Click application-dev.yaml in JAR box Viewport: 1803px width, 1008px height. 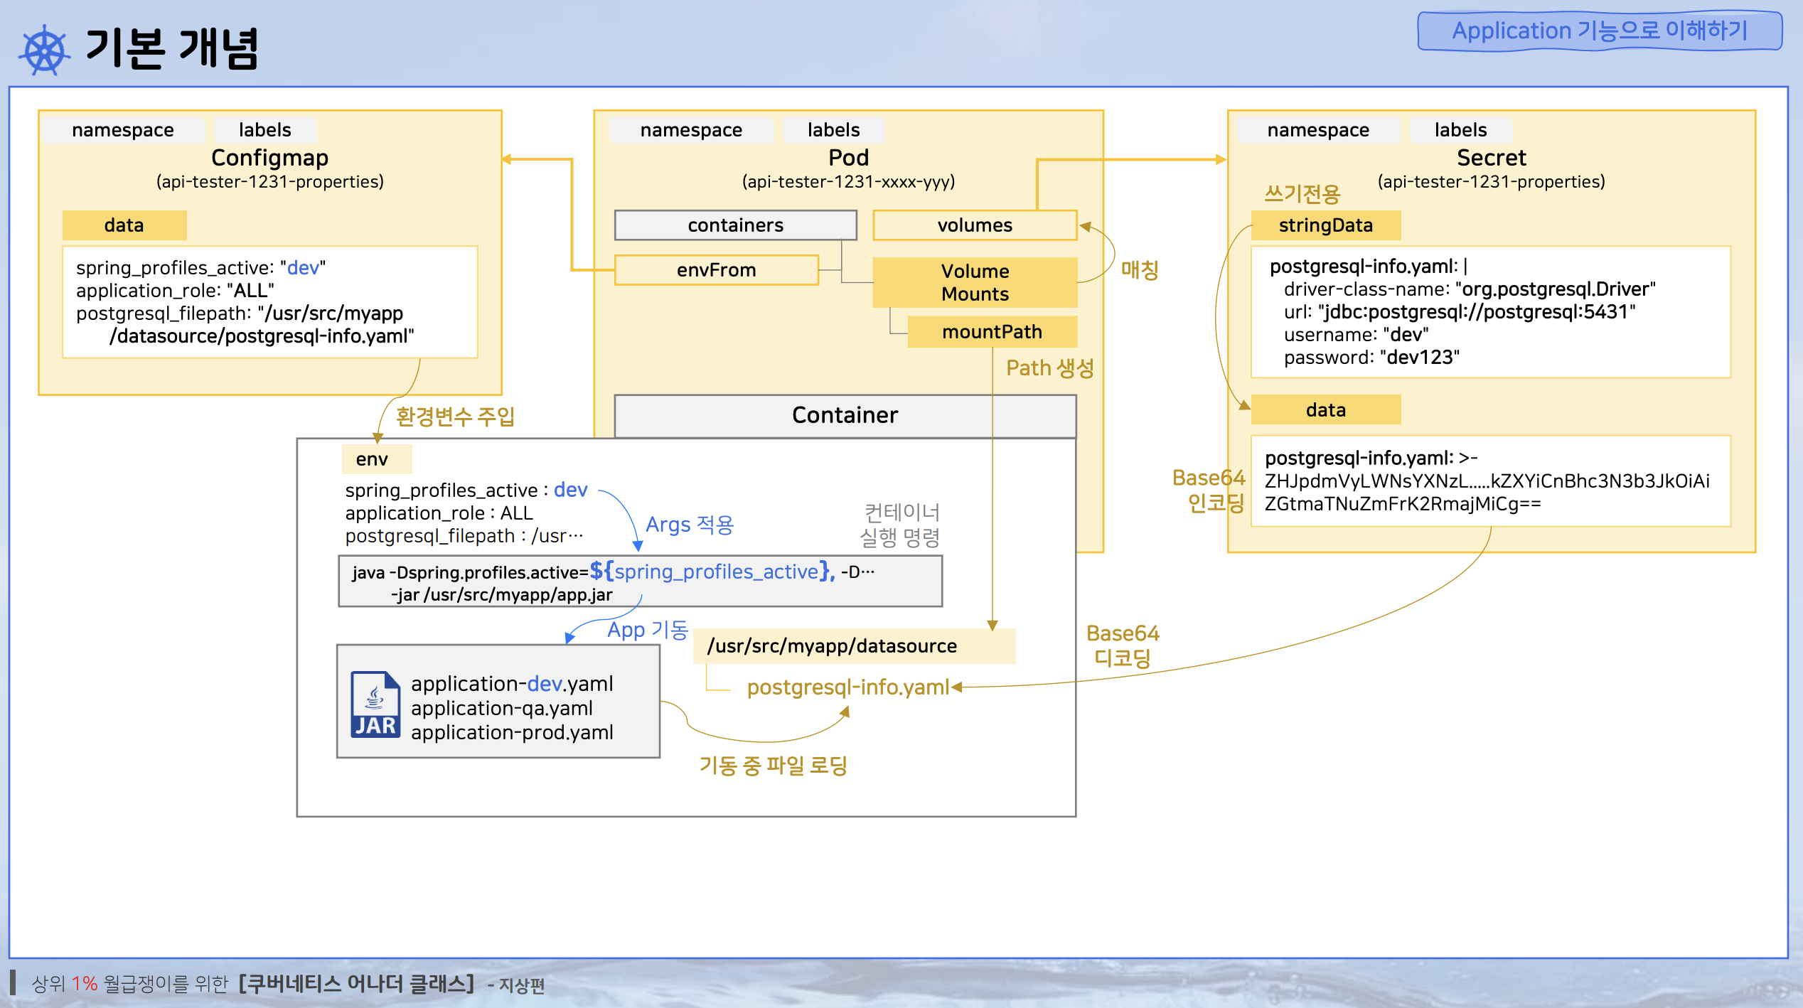coord(512,684)
